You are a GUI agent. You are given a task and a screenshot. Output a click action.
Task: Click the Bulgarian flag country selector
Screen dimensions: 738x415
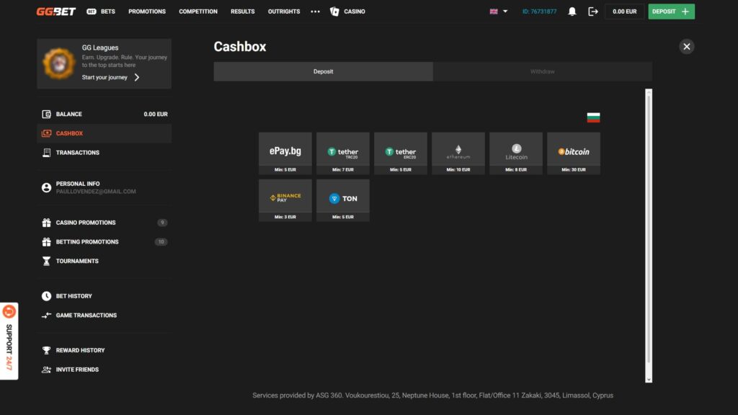(593, 117)
